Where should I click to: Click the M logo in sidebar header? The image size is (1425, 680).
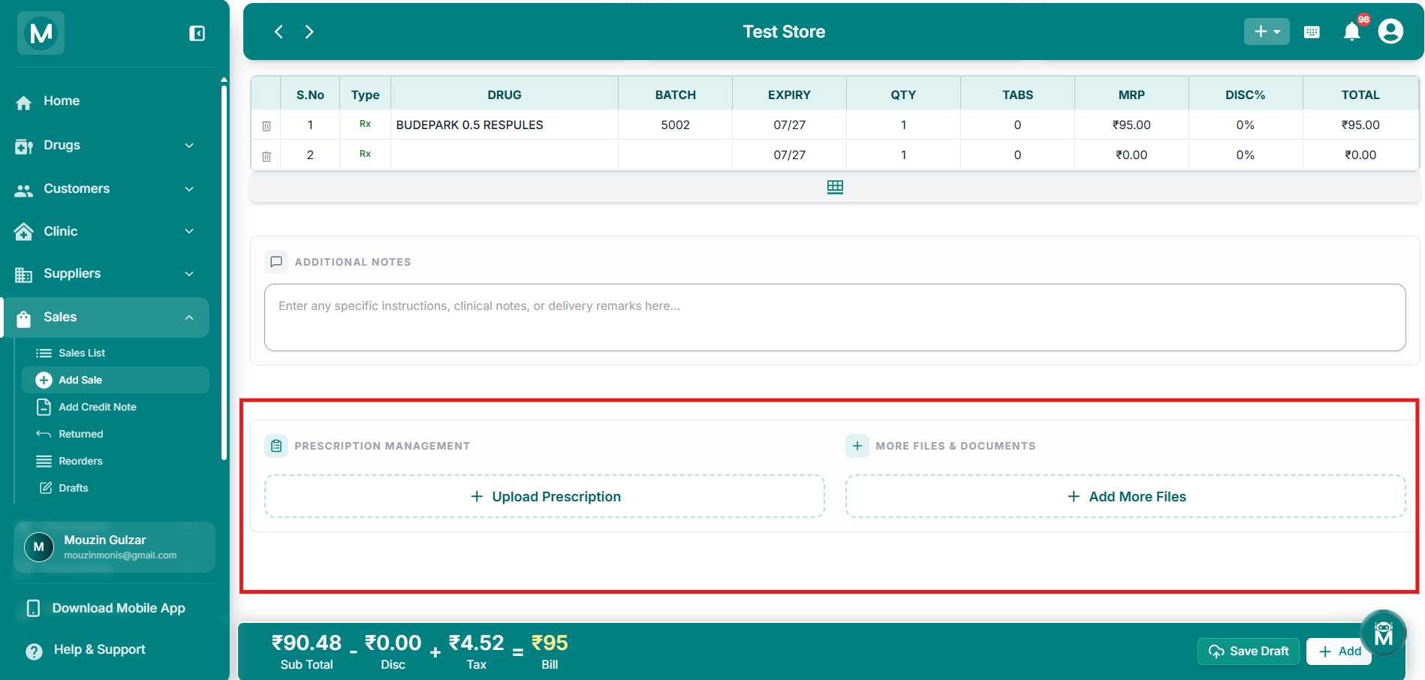pyautogui.click(x=41, y=33)
